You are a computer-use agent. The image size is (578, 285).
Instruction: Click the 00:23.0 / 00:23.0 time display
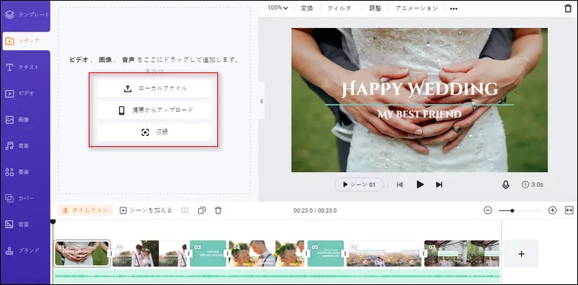pos(315,210)
